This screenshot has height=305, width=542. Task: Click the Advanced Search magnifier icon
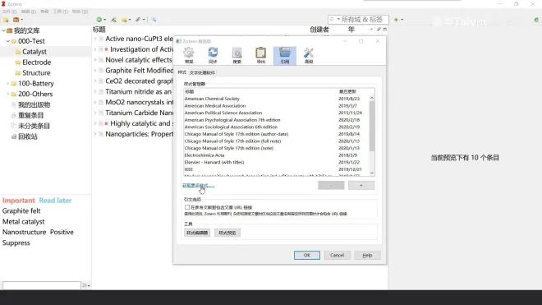click(154, 20)
